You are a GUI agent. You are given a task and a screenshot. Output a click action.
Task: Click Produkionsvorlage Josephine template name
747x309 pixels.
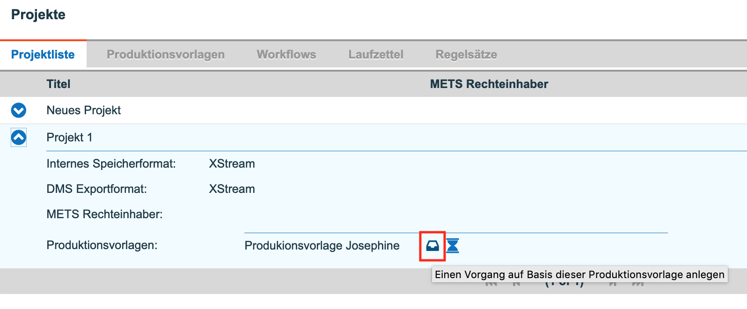(x=322, y=245)
